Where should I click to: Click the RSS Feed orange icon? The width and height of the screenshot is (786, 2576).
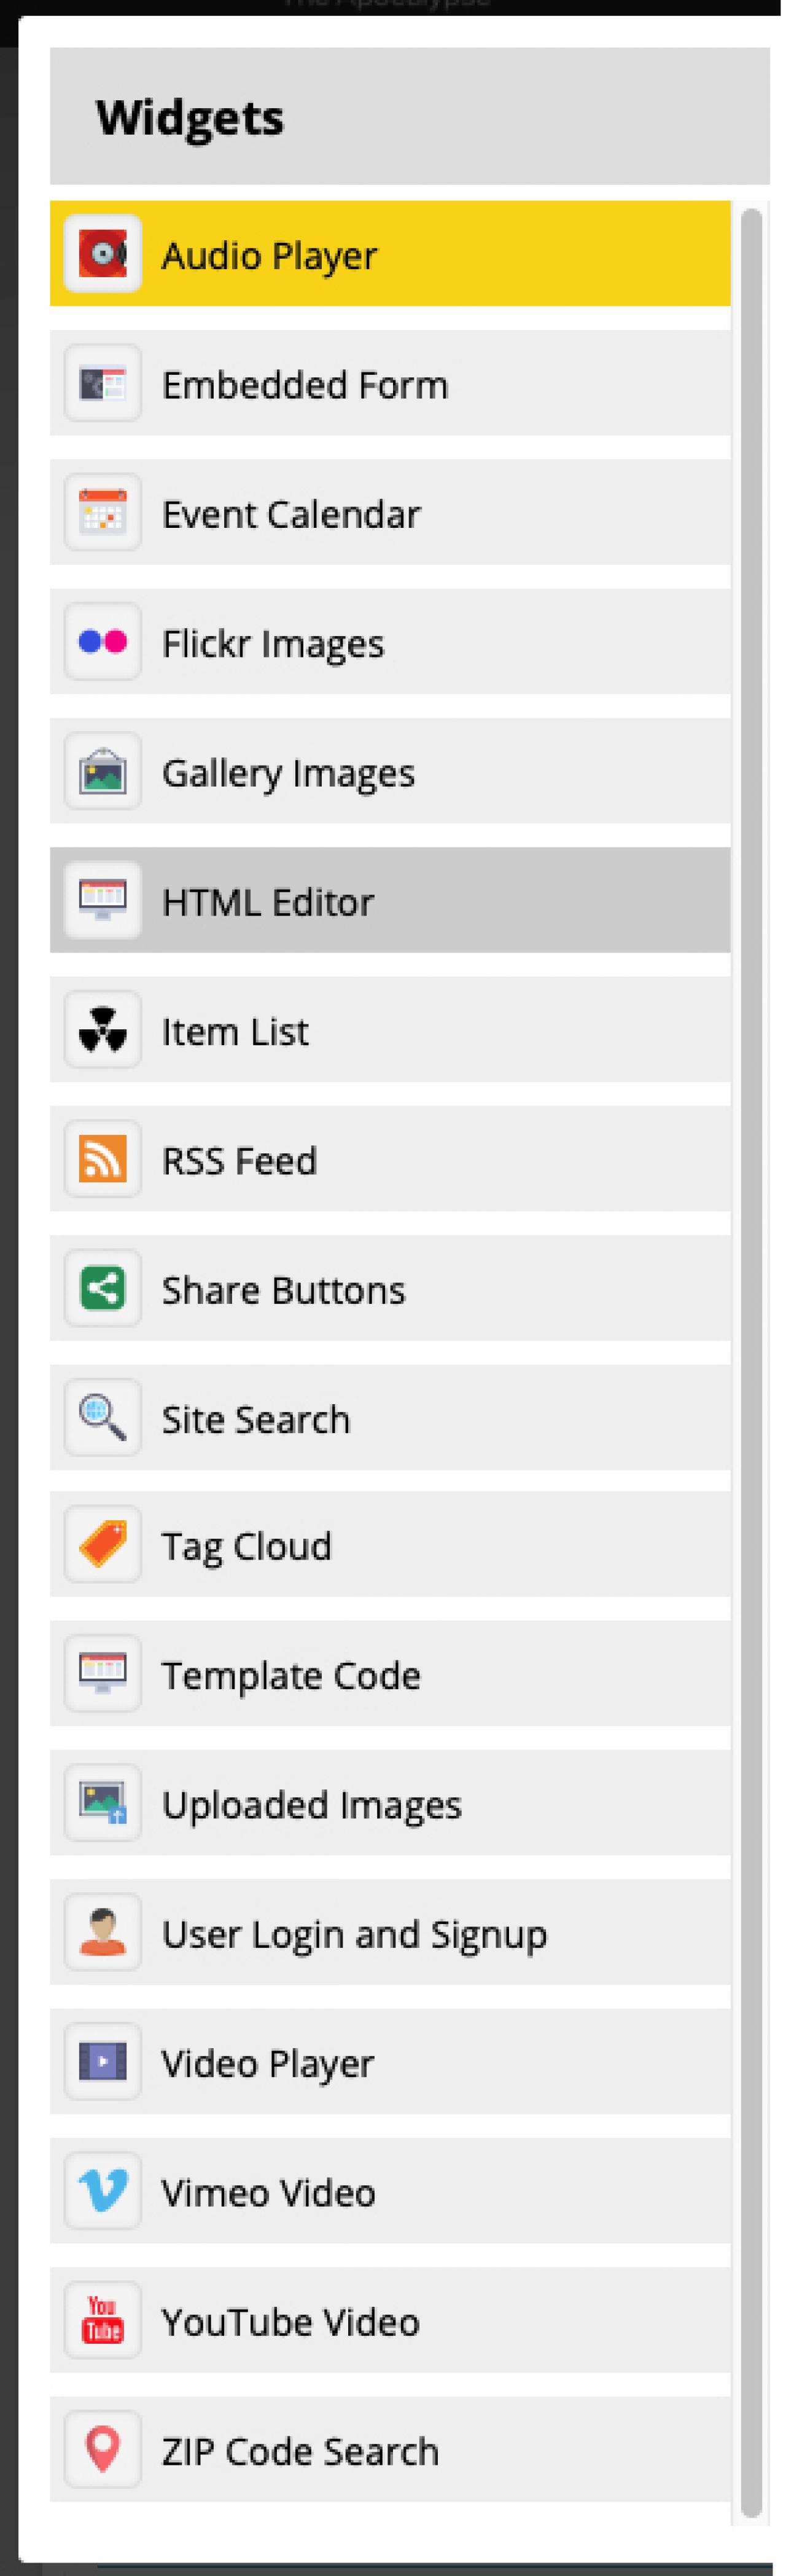pos(102,1160)
